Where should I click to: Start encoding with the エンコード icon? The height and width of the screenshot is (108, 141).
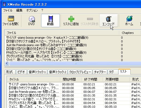pos(108,21)
